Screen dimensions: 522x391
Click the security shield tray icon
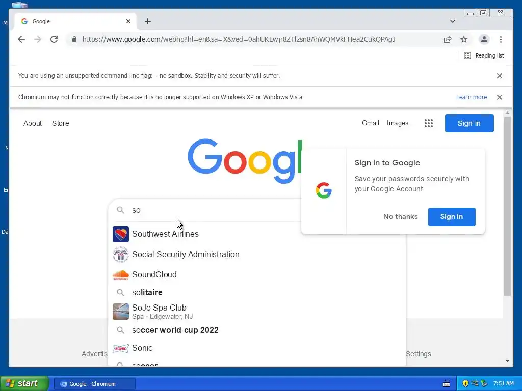[465, 384]
